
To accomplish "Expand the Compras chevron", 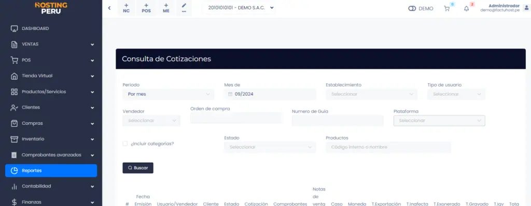I will (x=92, y=124).
